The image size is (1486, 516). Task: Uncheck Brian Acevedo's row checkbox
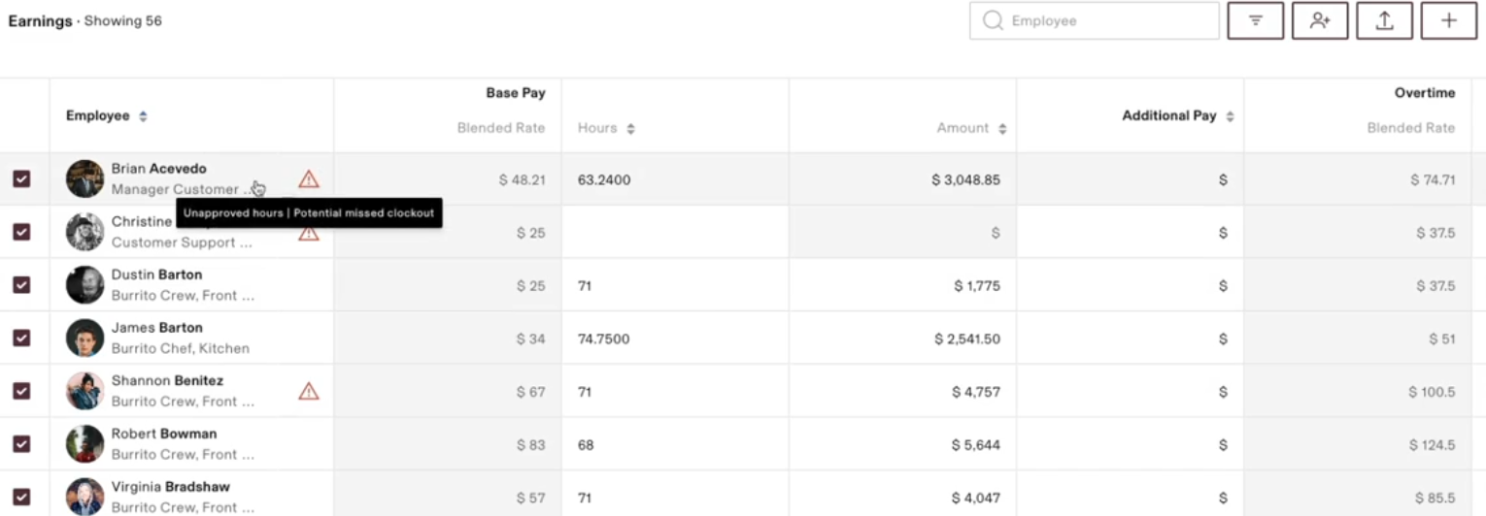[21, 179]
